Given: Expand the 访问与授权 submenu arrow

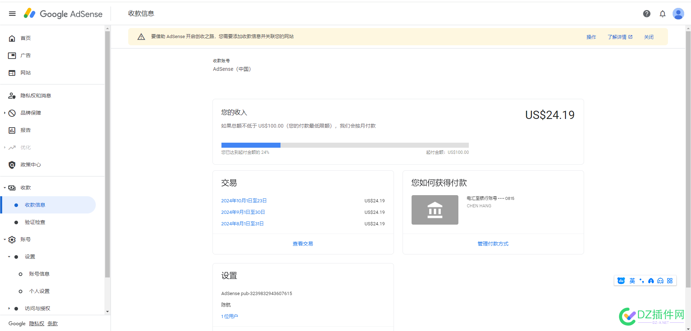Looking at the screenshot, I should click(x=9, y=308).
